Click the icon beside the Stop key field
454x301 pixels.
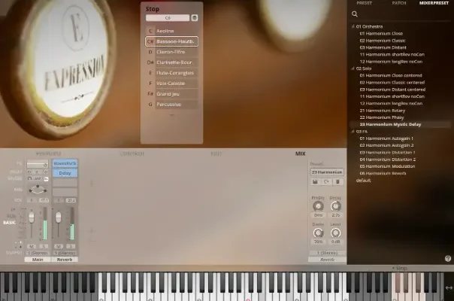pyautogui.click(x=195, y=17)
